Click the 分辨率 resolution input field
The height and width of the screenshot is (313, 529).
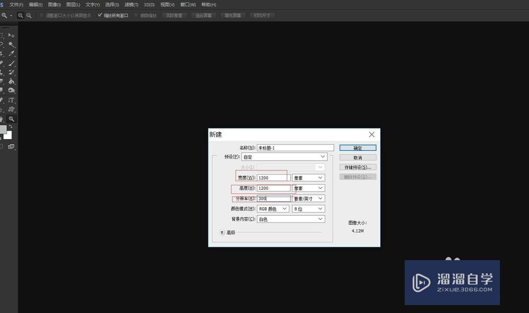(273, 199)
